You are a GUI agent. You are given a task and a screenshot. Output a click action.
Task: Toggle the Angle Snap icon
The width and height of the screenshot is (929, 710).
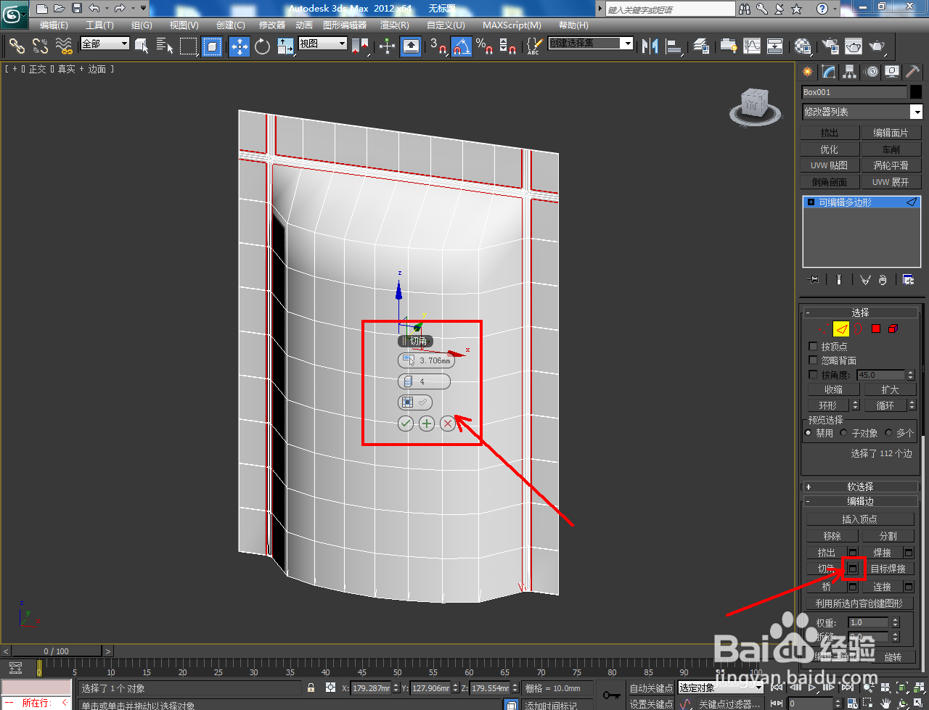[462, 46]
